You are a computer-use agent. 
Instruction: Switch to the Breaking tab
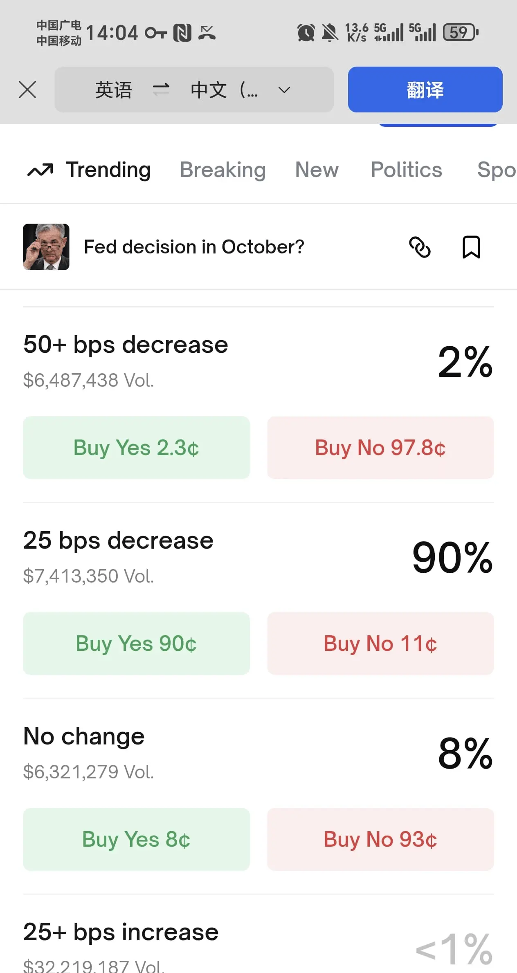223,170
